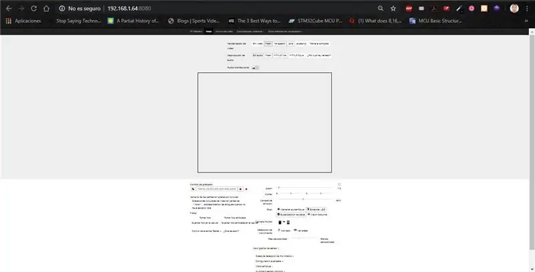The image size is (535, 272).
Task: Open the 'Conexiones directas' nav dropdown
Action: [x=250, y=31]
